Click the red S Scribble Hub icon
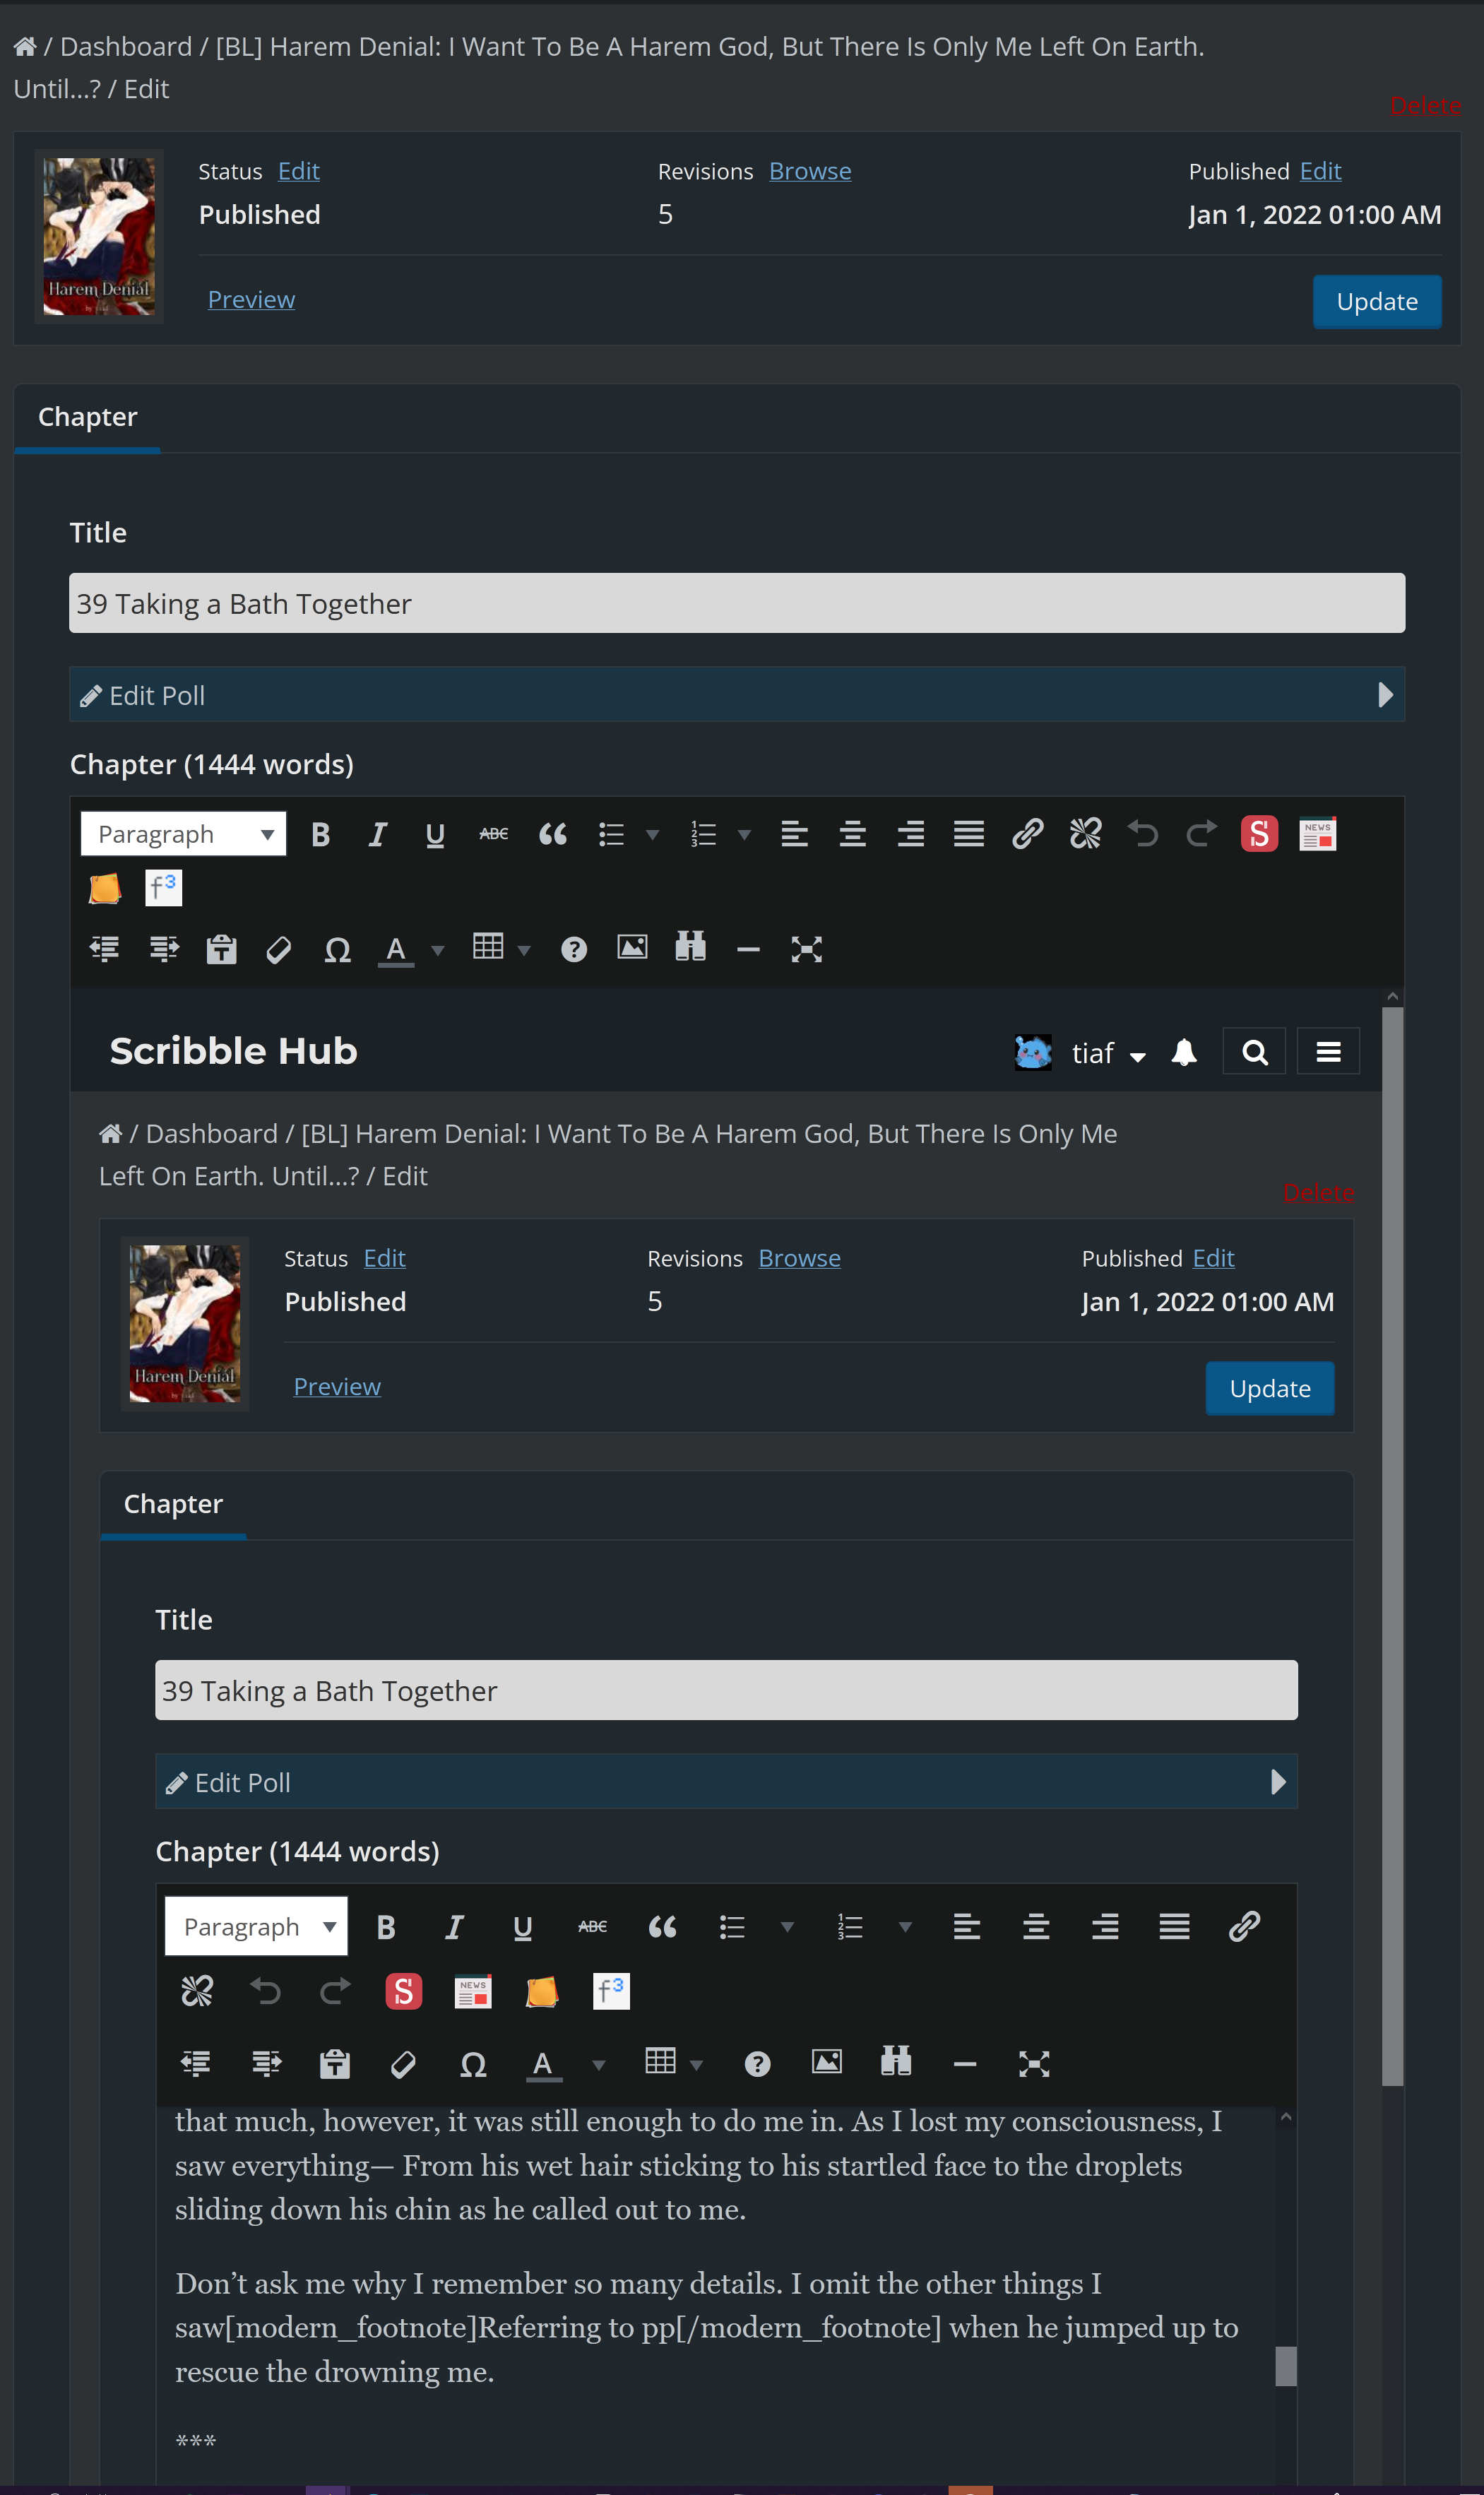This screenshot has width=1484, height=2495. tap(1259, 834)
